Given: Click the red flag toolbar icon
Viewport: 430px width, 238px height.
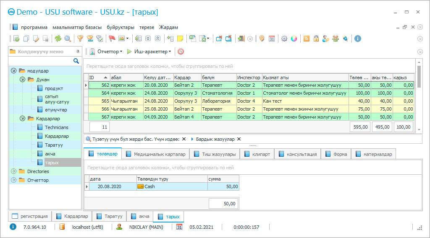Looking at the screenshot, I should click(x=112, y=39).
